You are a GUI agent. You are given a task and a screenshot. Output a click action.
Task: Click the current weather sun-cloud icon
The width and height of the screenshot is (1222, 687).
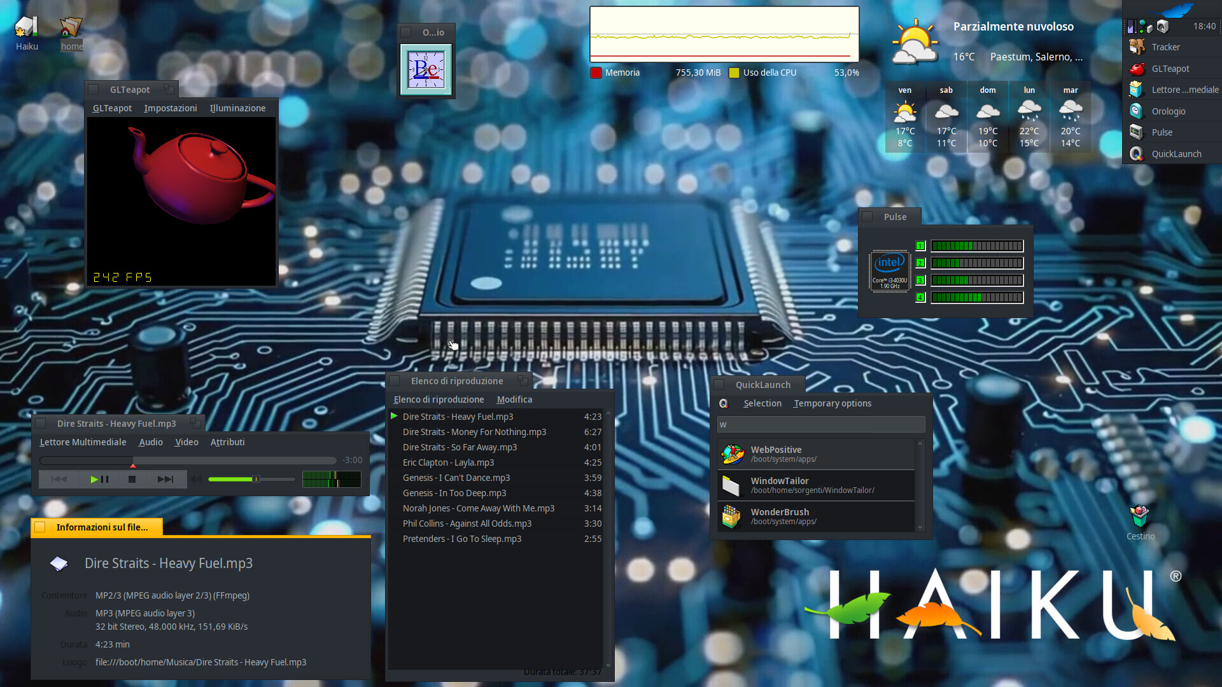point(915,42)
